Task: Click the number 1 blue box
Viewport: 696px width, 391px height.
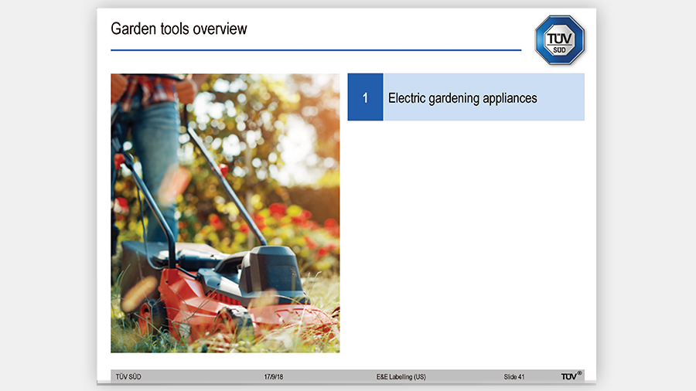Action: [x=365, y=97]
